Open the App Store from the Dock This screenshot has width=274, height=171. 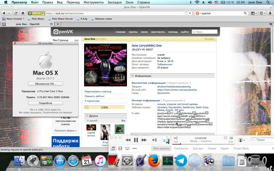[x=60, y=160]
